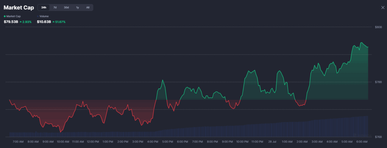This screenshot has width=387, height=148.
Task: Switch to the 7d time range
Action: click(x=55, y=8)
